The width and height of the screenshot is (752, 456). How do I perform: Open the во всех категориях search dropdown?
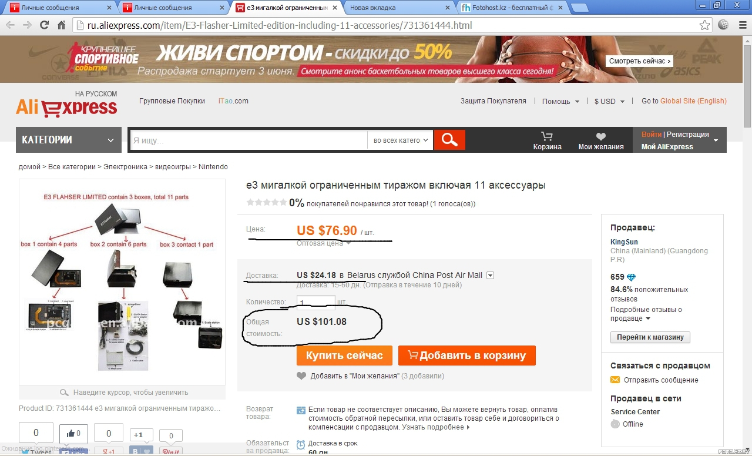pyautogui.click(x=401, y=140)
